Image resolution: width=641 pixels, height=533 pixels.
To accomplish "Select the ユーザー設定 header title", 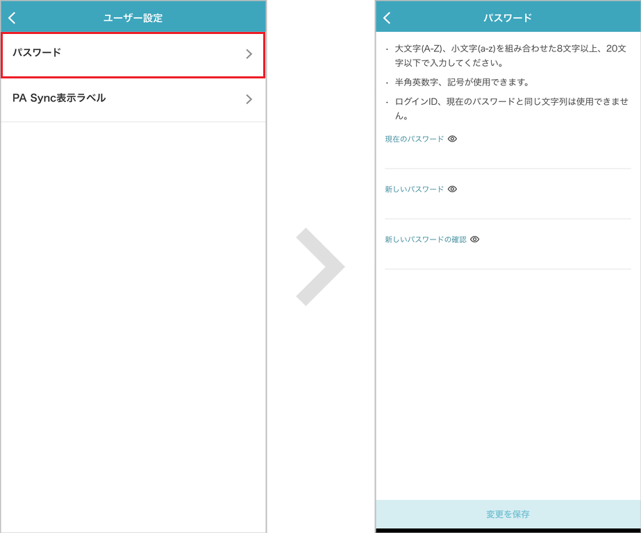I will [133, 18].
